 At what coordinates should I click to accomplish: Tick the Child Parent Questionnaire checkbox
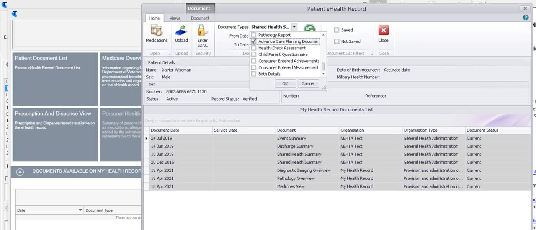tap(253, 54)
